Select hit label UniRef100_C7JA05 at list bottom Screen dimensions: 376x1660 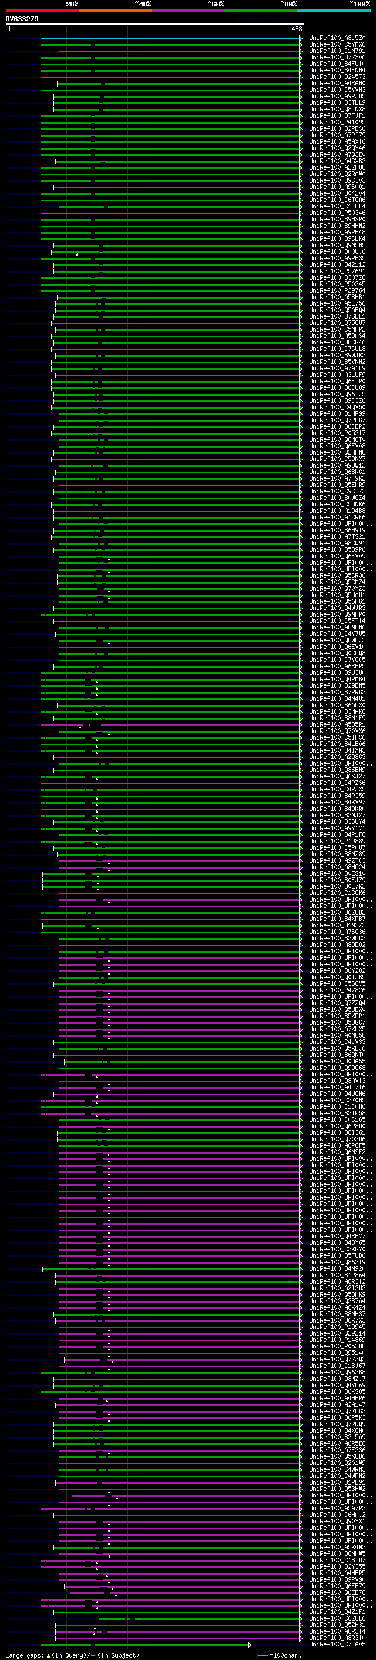337,1644
